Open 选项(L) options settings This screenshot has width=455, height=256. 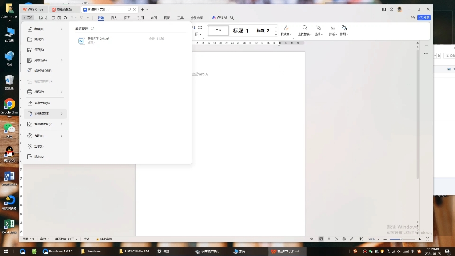coord(39,146)
